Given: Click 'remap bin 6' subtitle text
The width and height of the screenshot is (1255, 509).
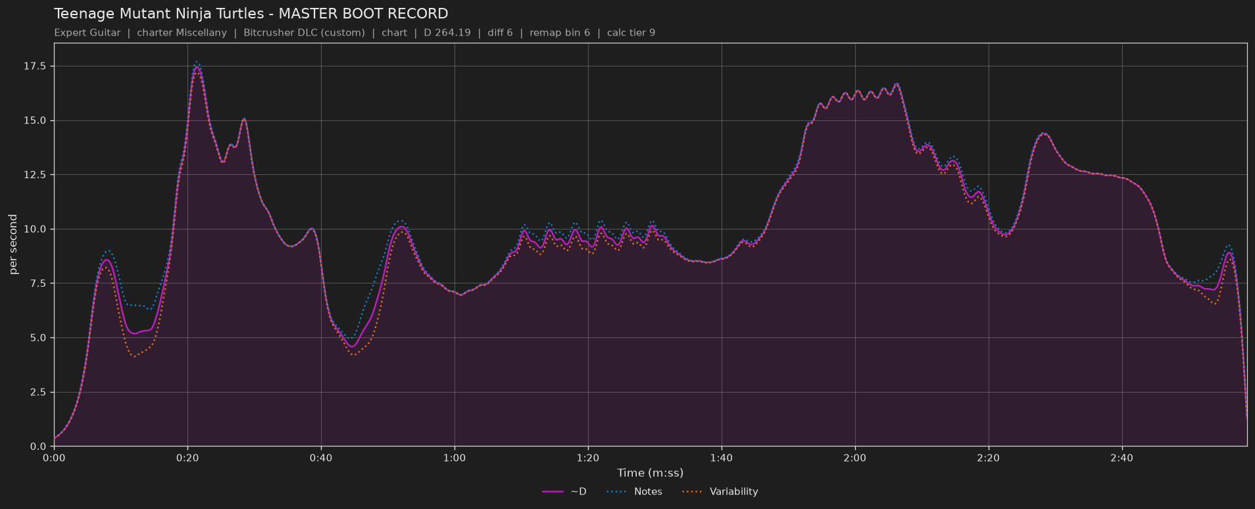Looking at the screenshot, I should (560, 33).
